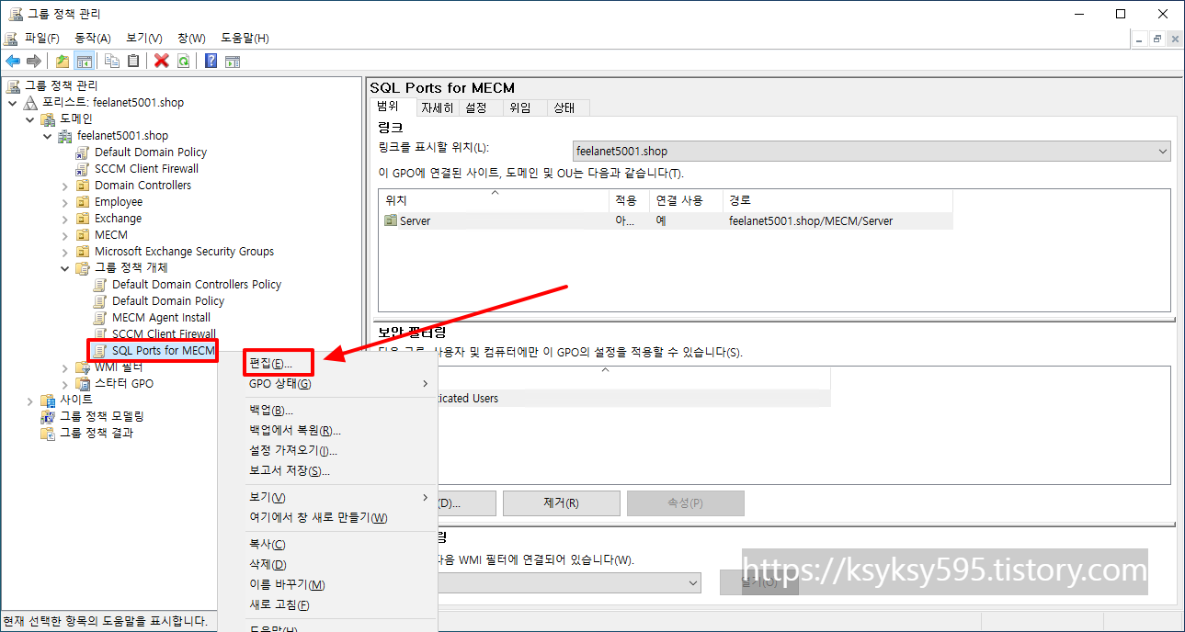Click the domain icon beside feelanet5001.shop tree node
Screen dimensions: 1185x632
[65, 135]
